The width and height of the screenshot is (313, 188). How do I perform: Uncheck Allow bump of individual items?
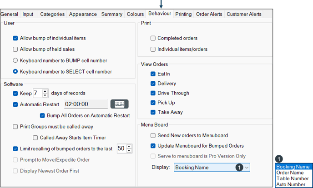click(15, 38)
